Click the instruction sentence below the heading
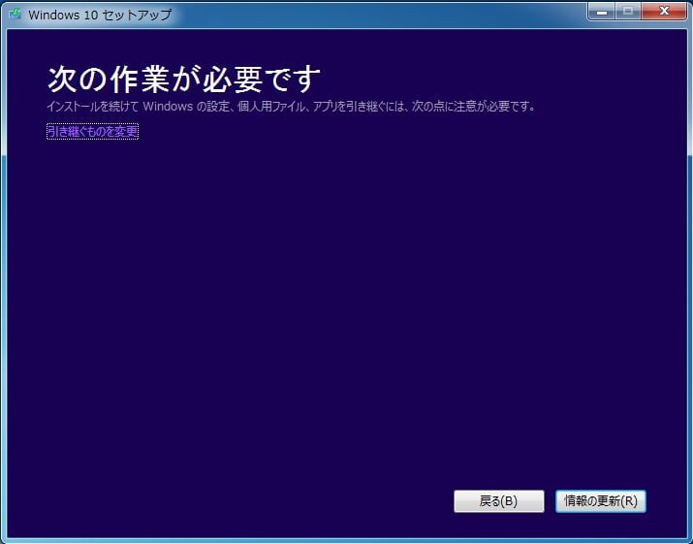The width and height of the screenshot is (693, 544). coord(291,106)
